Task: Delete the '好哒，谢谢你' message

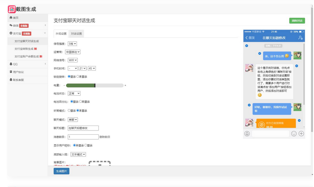Action: [x=249, y=105]
